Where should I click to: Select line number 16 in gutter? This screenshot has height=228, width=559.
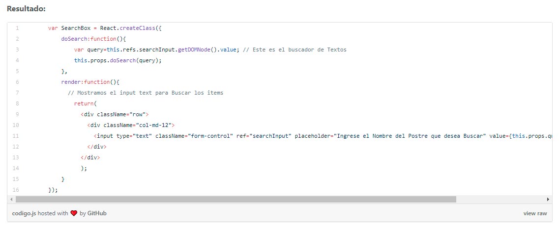pyautogui.click(x=17, y=190)
